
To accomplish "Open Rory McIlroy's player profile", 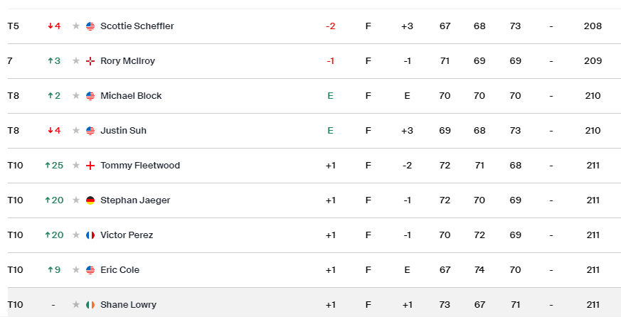I will coord(127,61).
